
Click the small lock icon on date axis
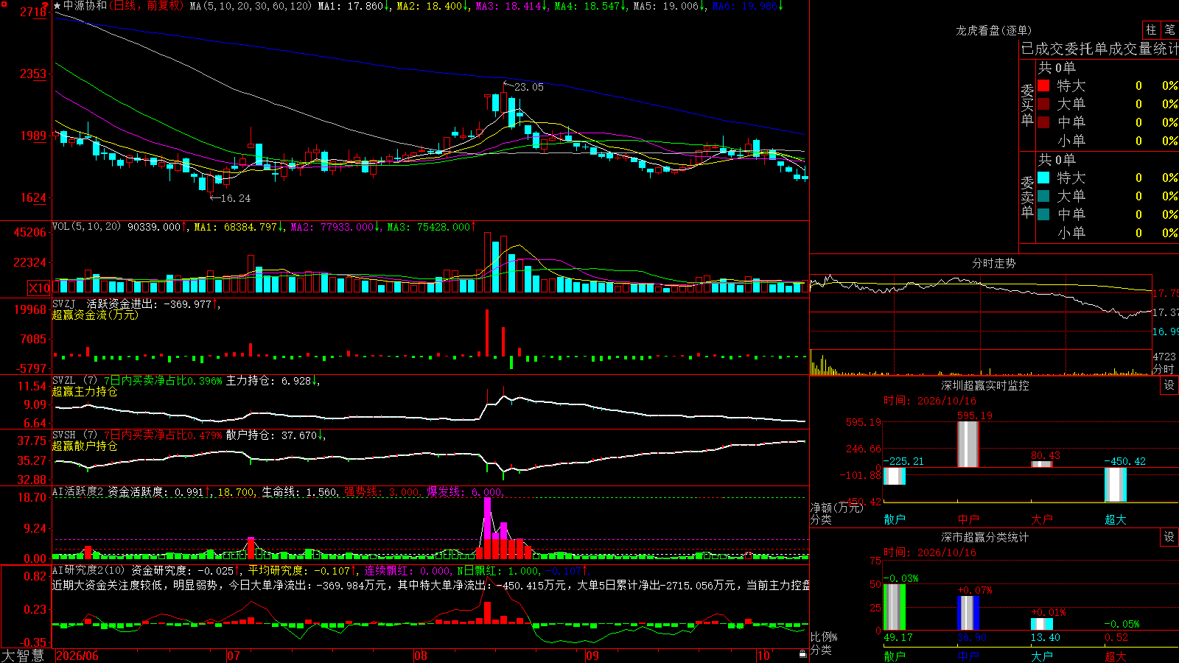point(802,654)
